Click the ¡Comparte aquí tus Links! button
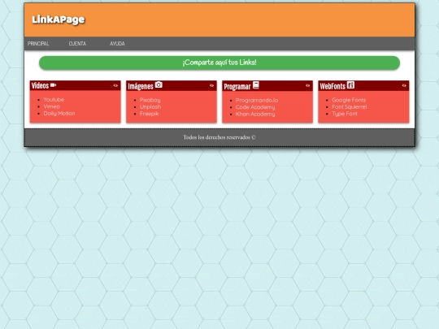Image resolution: width=439 pixels, height=329 pixels. 219,63
